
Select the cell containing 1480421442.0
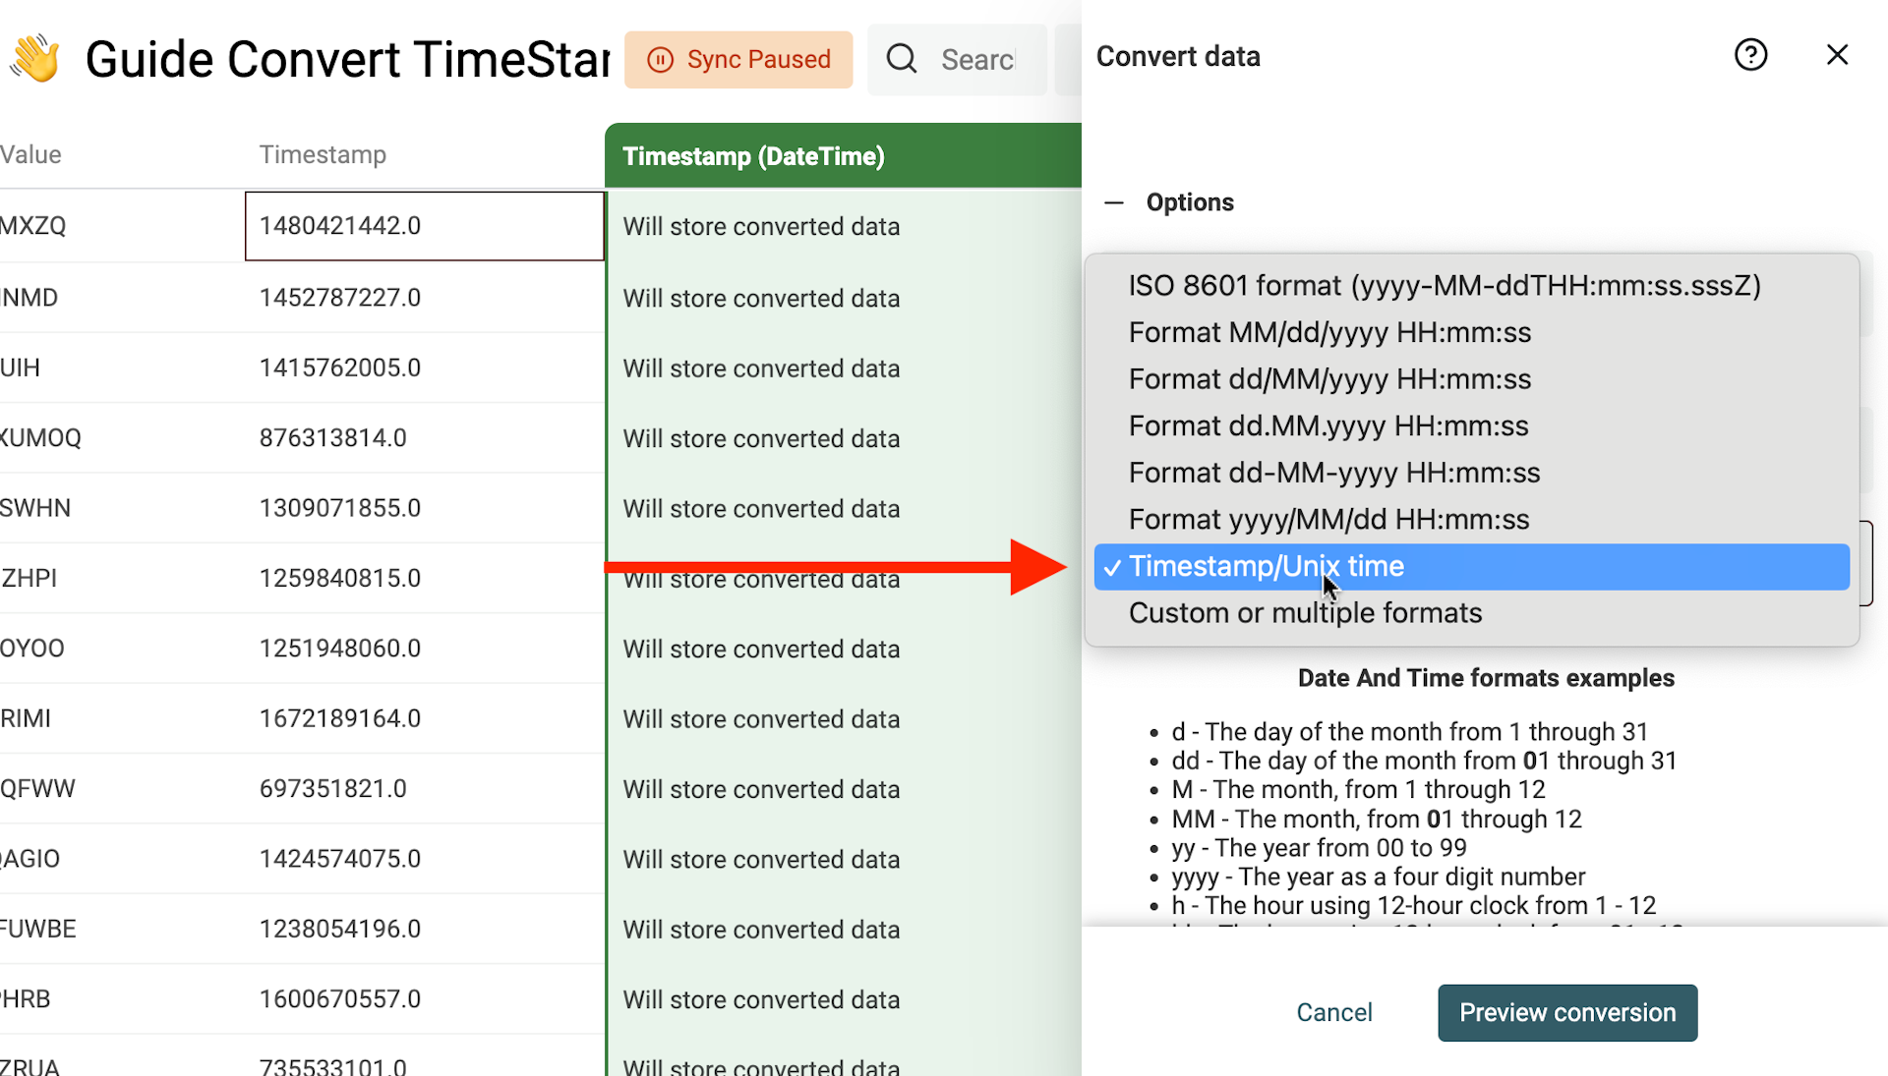tap(423, 225)
